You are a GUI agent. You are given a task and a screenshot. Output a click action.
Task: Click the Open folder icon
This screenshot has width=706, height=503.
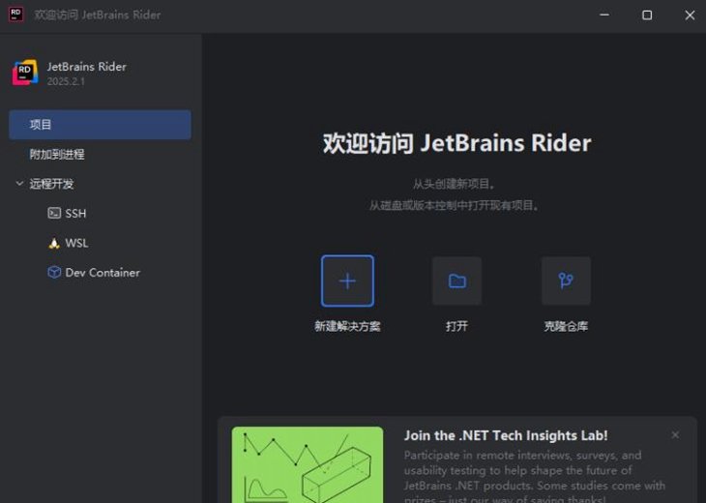(x=456, y=281)
